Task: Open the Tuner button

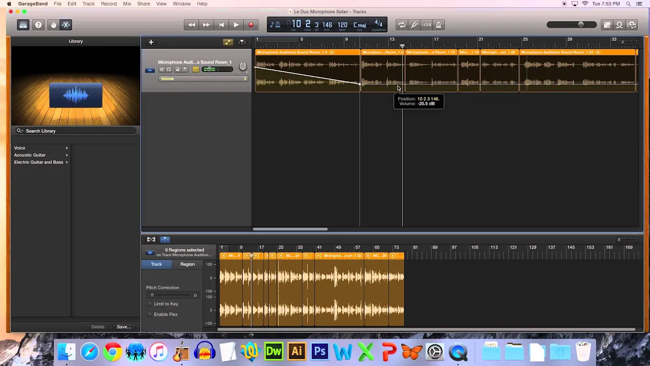Action: pos(414,25)
